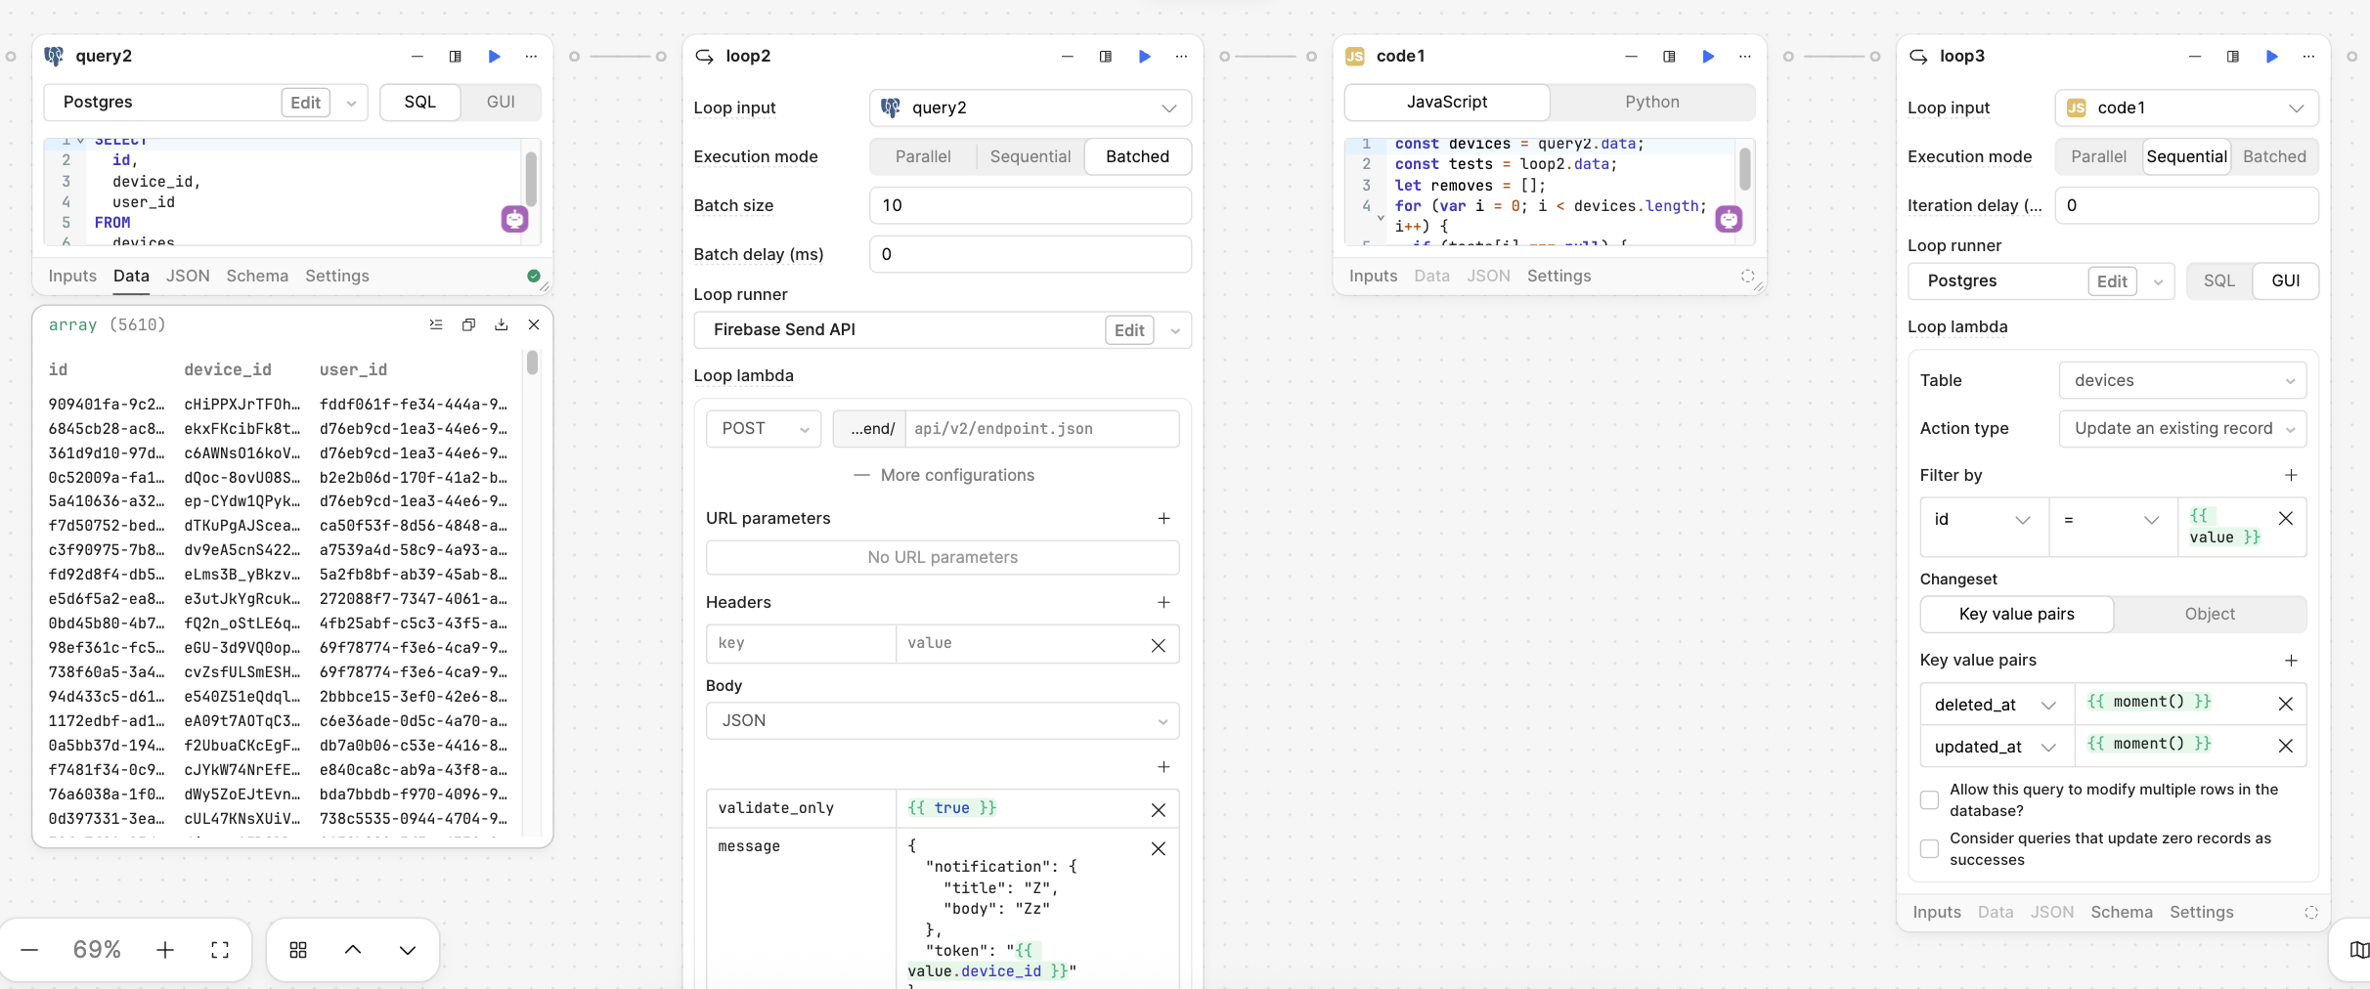Run the code1 block
This screenshot has width=2370, height=989.
pyautogui.click(x=1708, y=57)
